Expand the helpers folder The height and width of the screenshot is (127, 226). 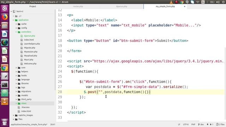tap(16, 72)
